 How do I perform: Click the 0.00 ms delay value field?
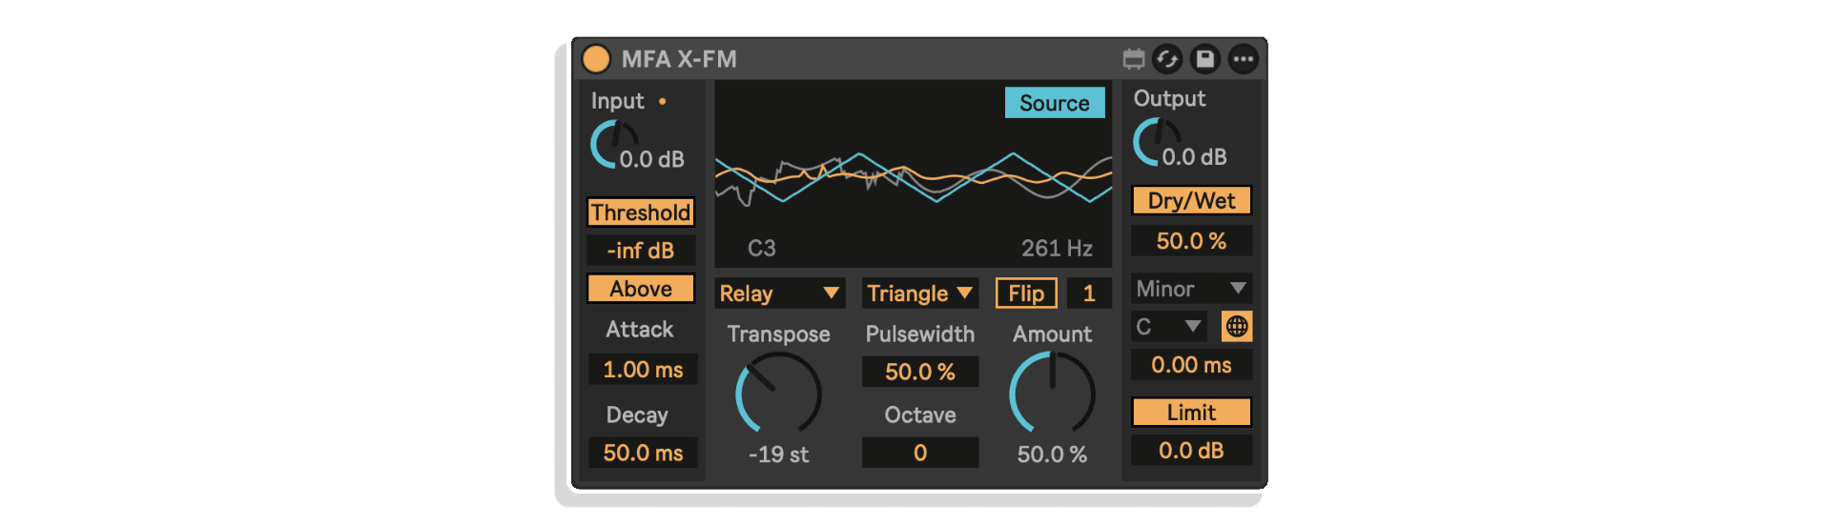coord(1191,365)
